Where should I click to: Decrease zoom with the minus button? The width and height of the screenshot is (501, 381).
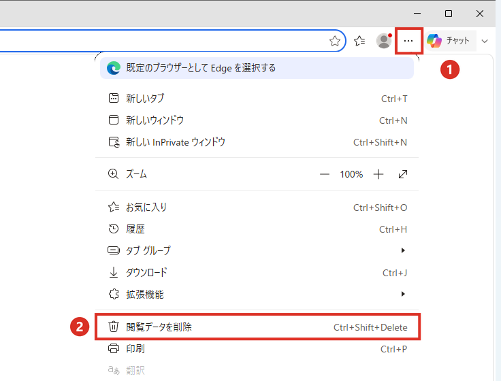[x=324, y=174]
